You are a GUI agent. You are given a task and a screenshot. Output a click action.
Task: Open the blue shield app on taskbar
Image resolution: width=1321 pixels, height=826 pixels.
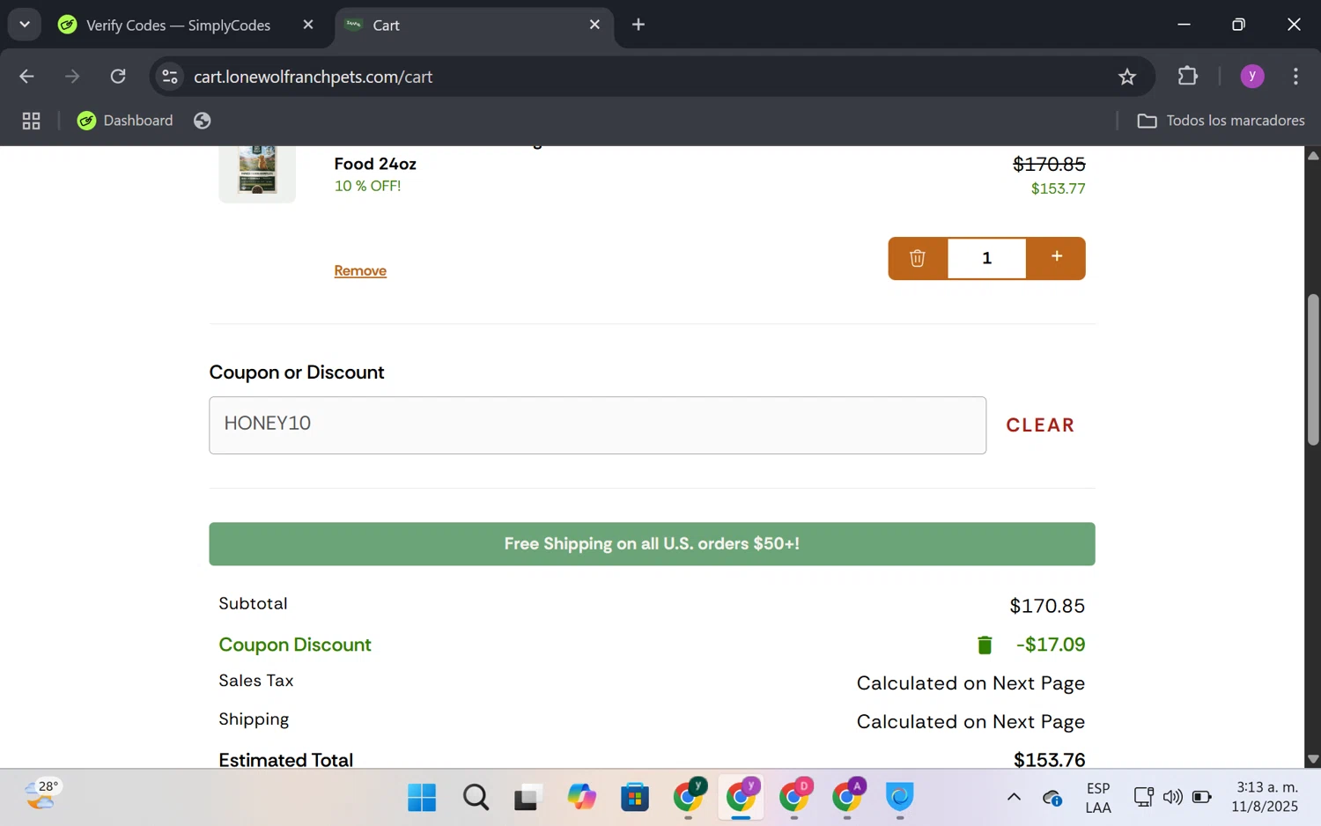[x=900, y=797]
